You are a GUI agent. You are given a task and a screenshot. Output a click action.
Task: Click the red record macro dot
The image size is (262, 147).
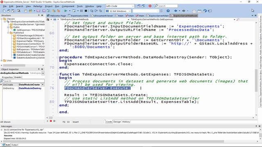coord(51,121)
